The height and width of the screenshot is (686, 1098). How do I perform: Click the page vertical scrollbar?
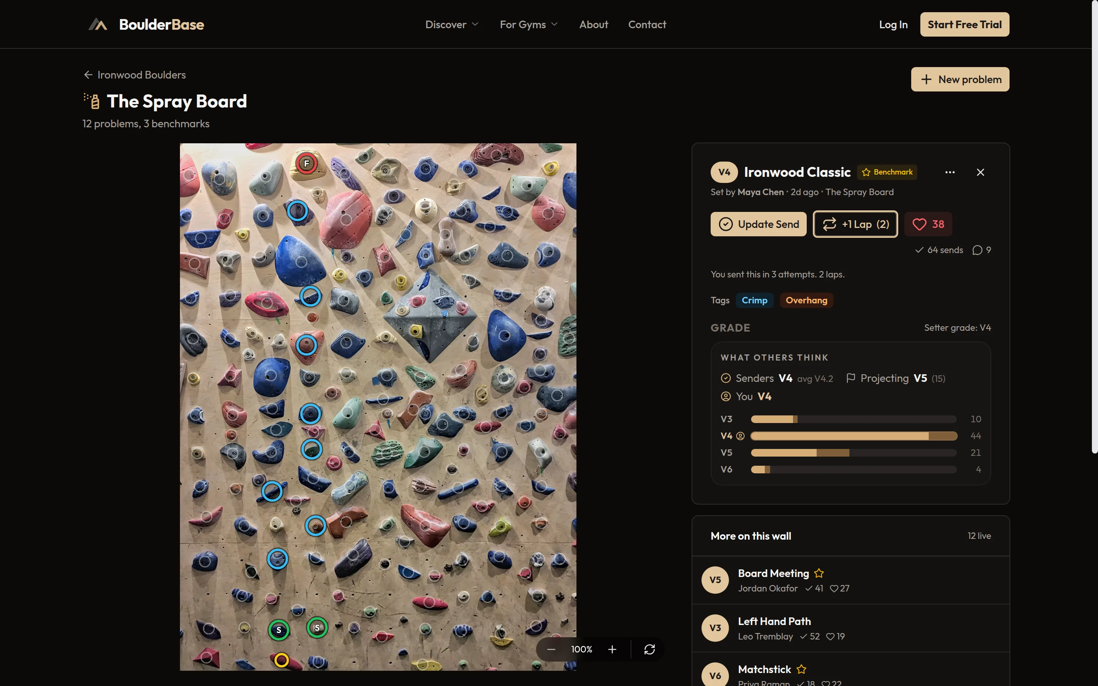coord(1094,227)
